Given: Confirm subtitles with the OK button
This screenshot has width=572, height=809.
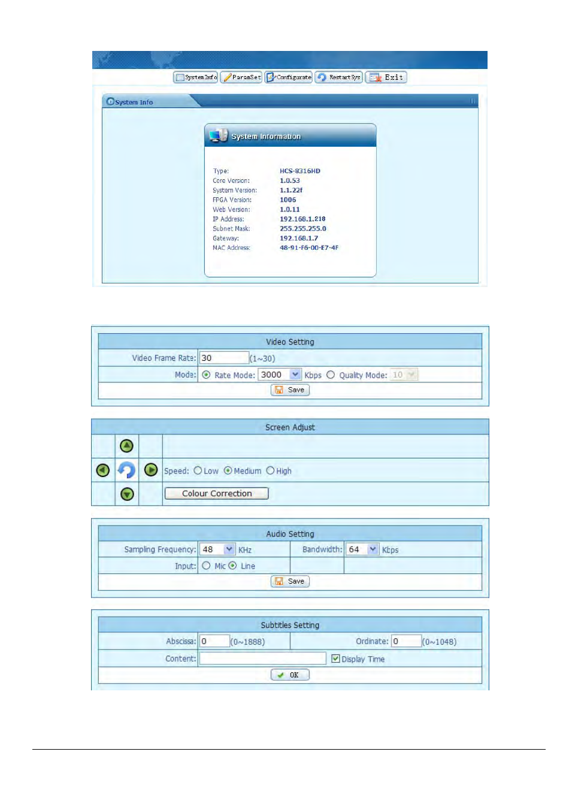Looking at the screenshot, I should [290, 675].
